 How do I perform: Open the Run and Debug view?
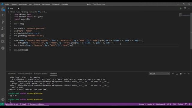point(3,29)
